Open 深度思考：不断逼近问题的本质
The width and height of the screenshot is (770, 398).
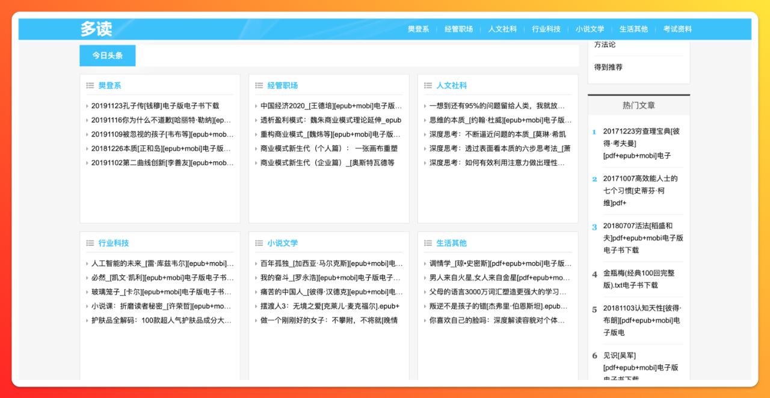[x=497, y=135]
